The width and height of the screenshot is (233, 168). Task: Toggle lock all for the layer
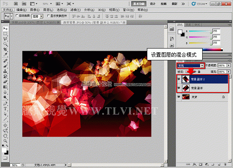click(x=199, y=72)
